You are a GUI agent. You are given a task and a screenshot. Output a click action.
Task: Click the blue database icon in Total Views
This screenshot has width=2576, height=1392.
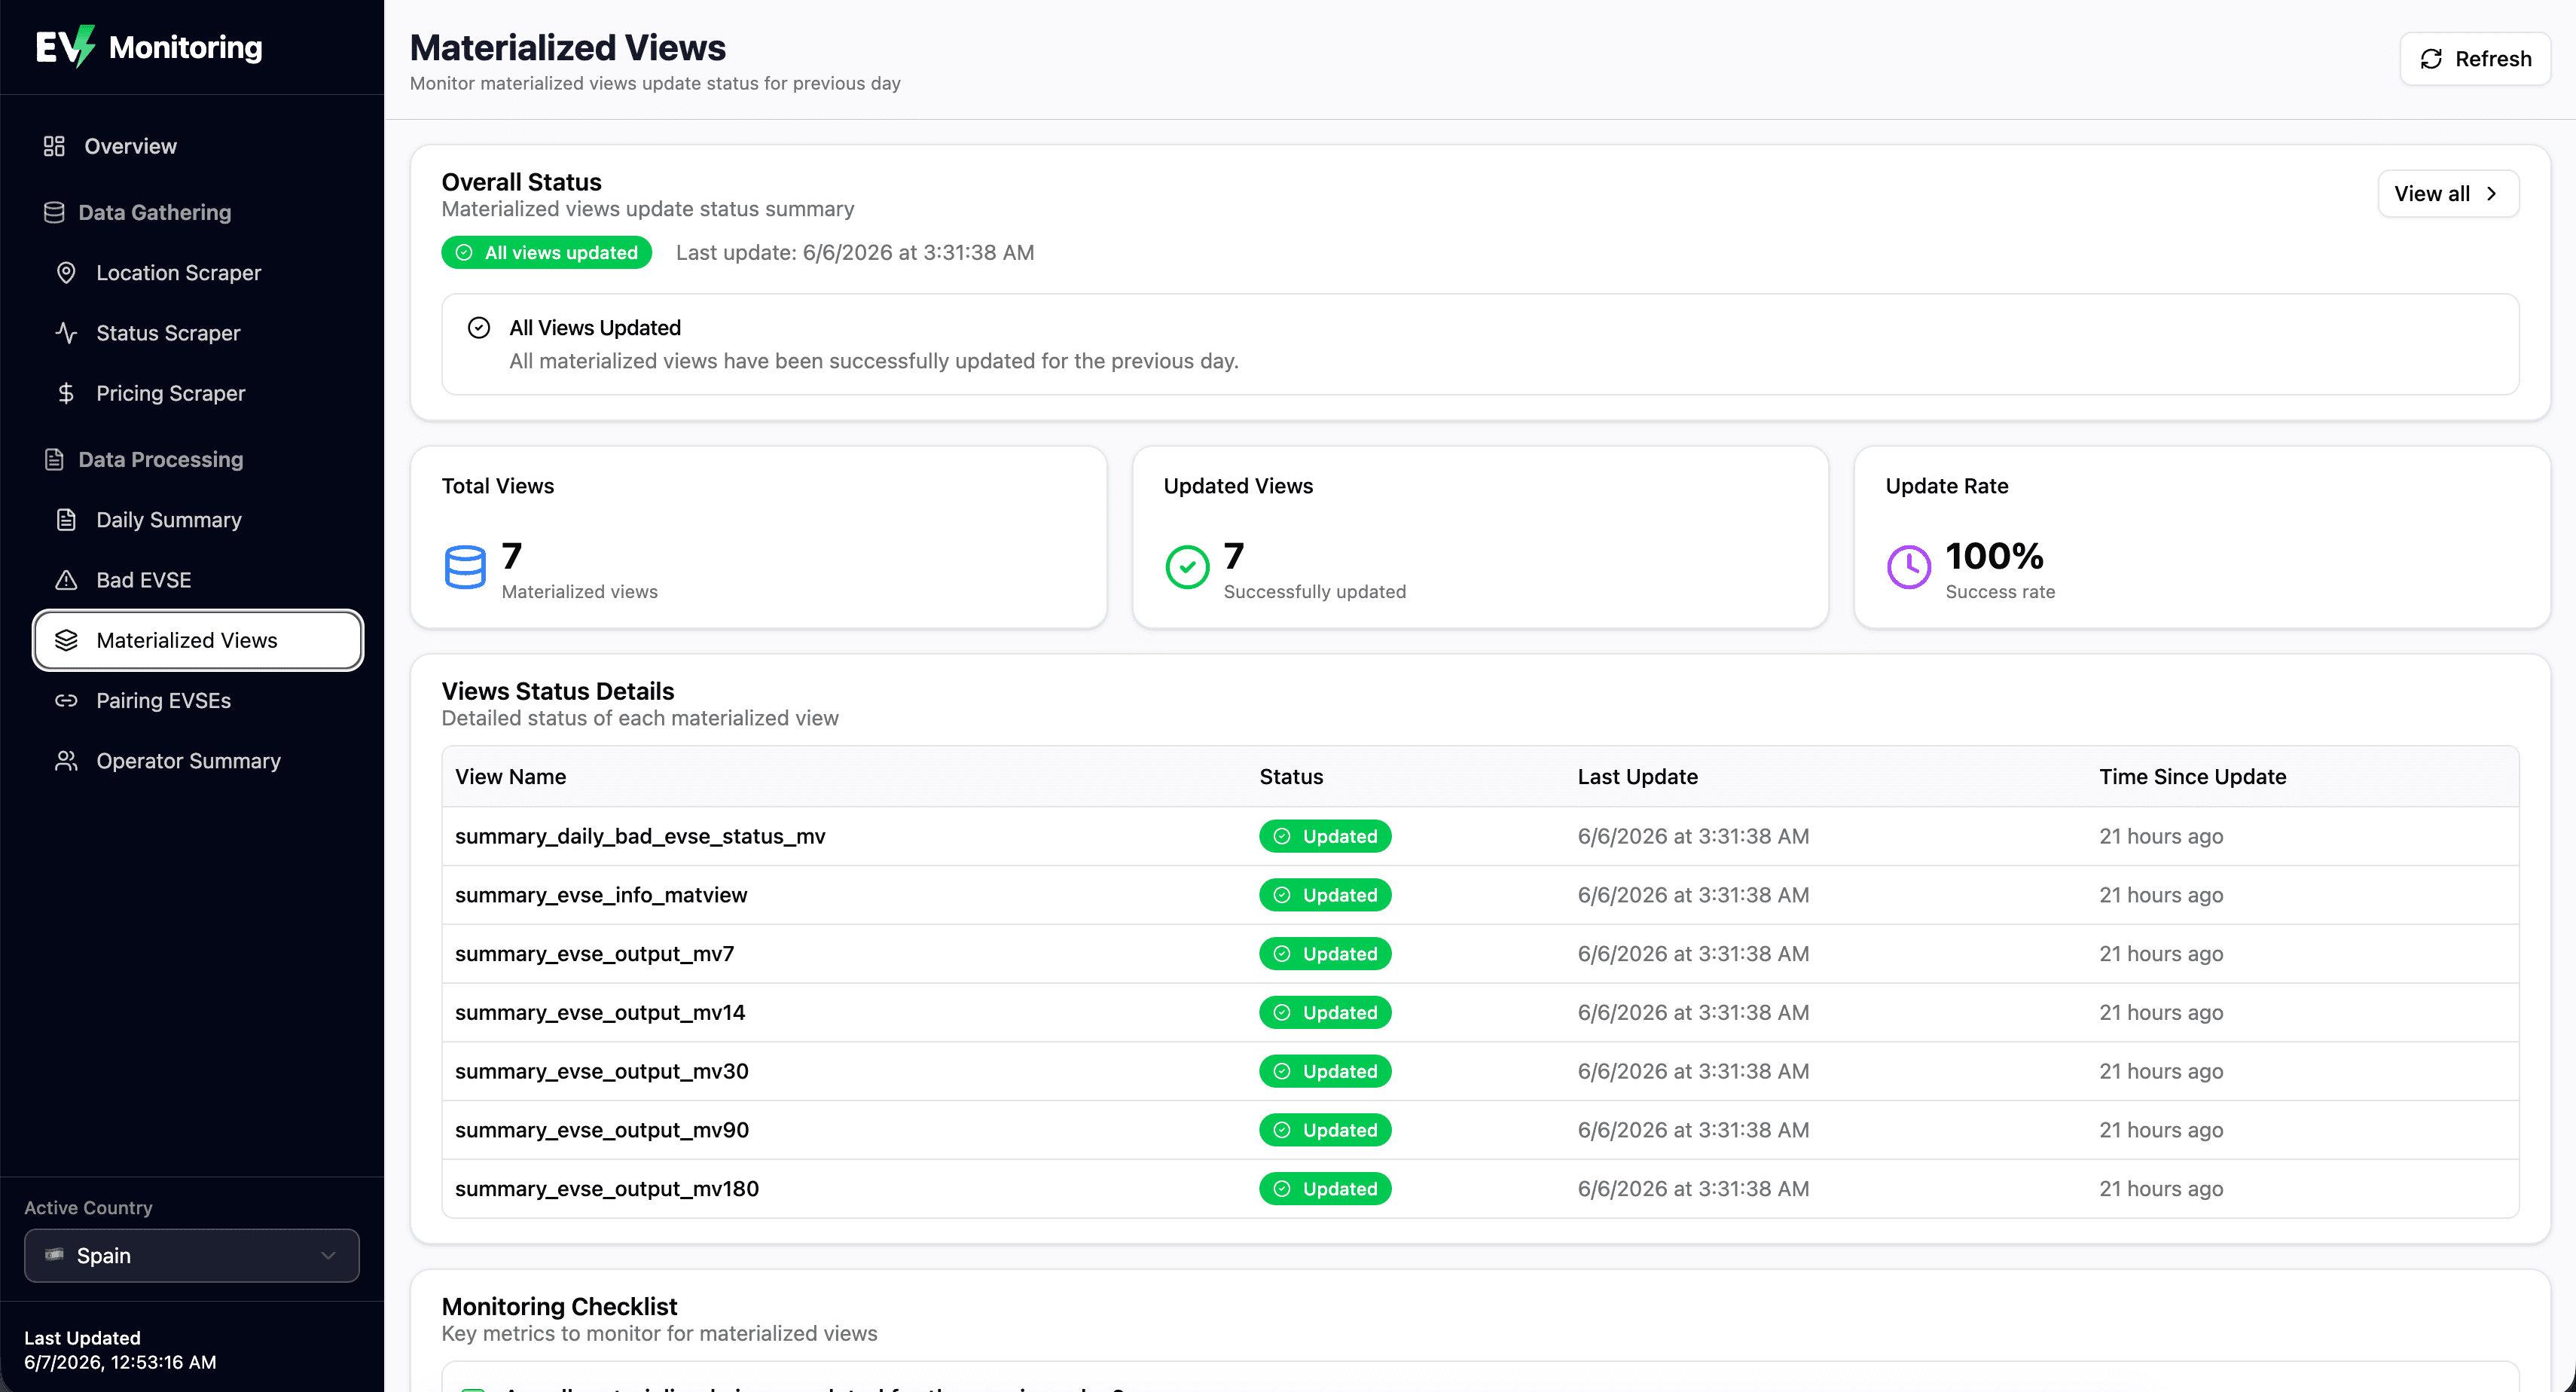coord(465,566)
